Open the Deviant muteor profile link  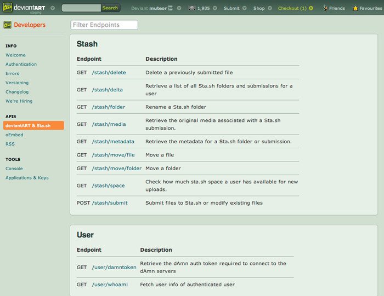(x=149, y=8)
